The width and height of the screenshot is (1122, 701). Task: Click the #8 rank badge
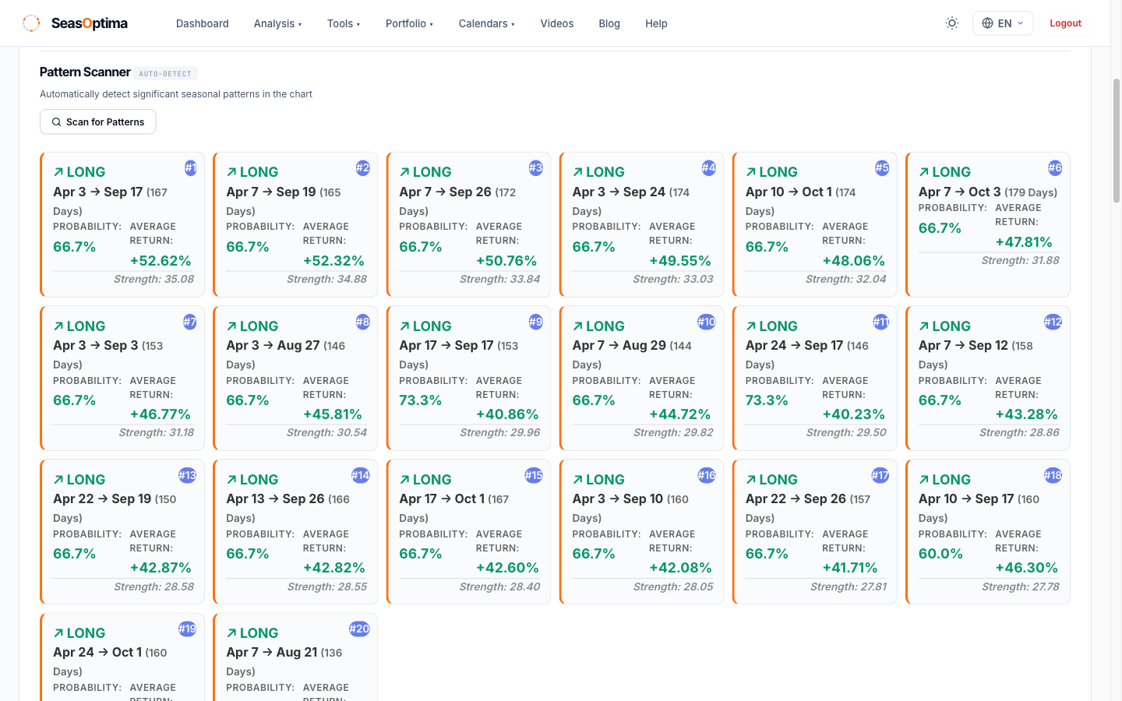click(x=363, y=322)
